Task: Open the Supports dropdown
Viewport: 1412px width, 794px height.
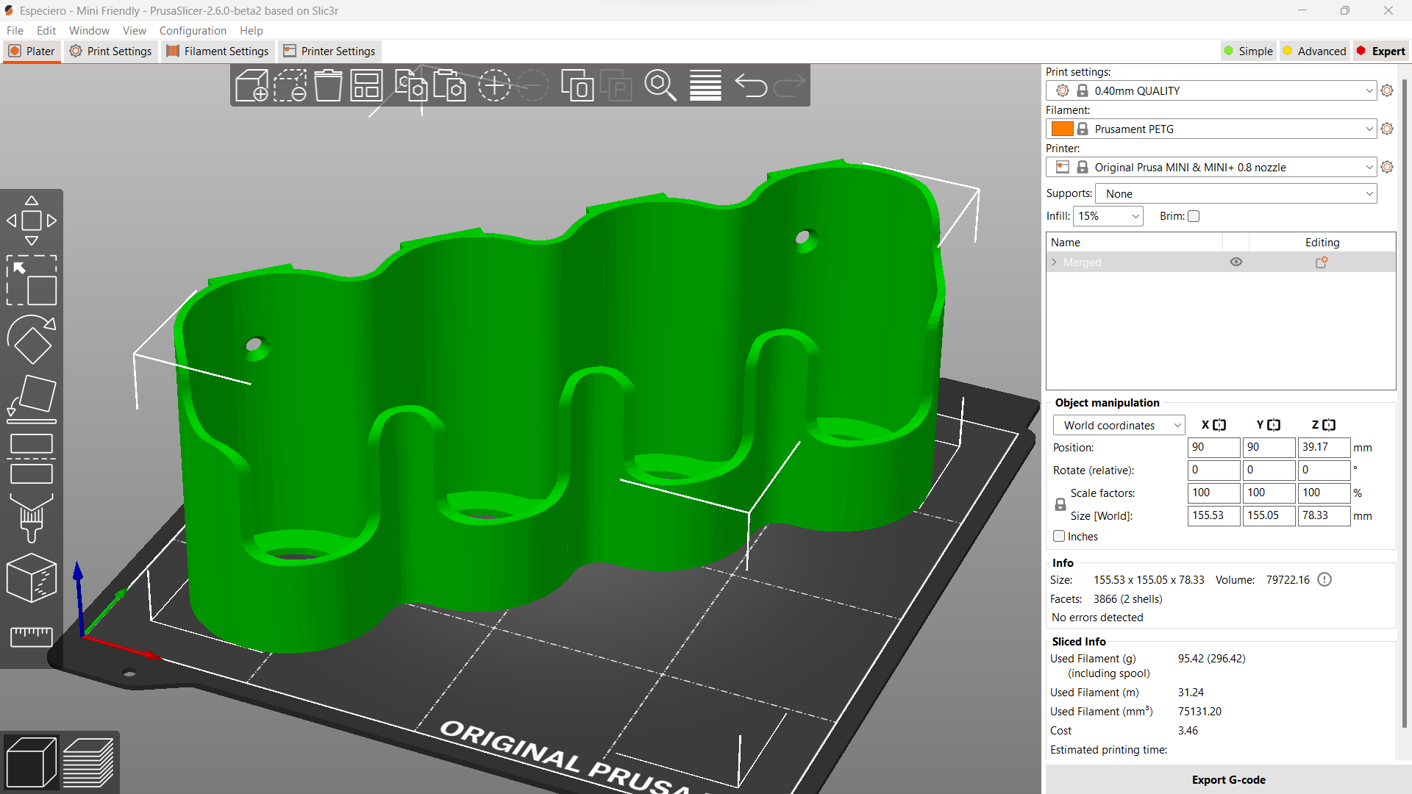Action: 1236,194
